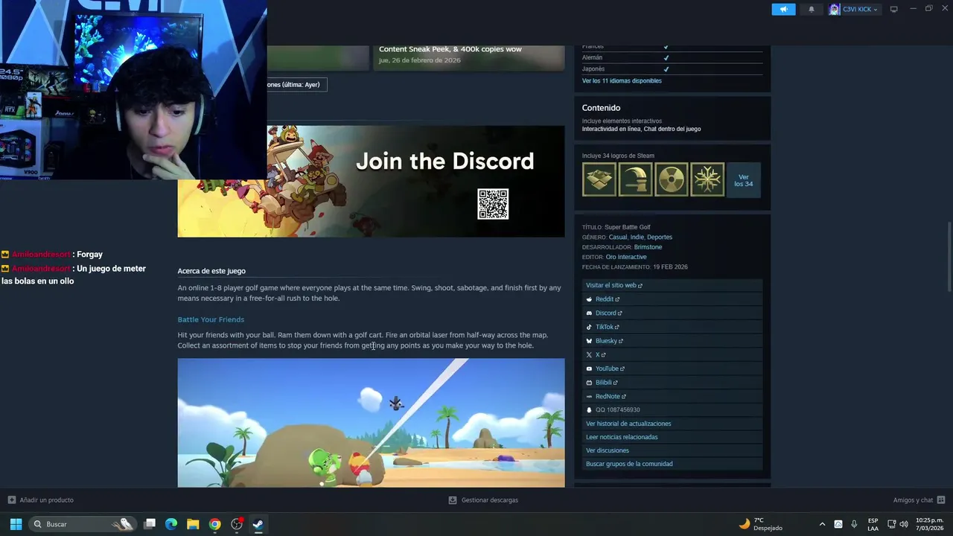The height and width of the screenshot is (536, 953).
Task: Visit the game website link
Action: 672,285
